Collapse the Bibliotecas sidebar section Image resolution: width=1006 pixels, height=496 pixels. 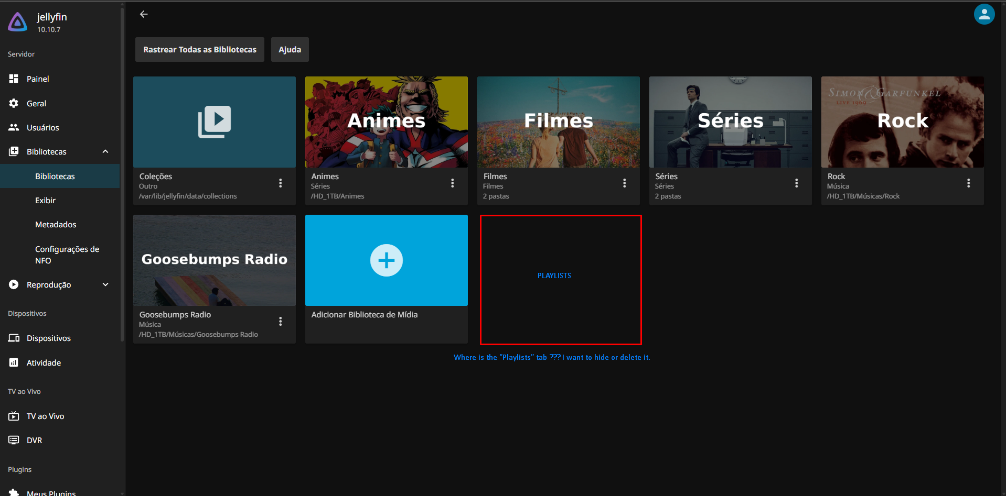click(x=105, y=152)
